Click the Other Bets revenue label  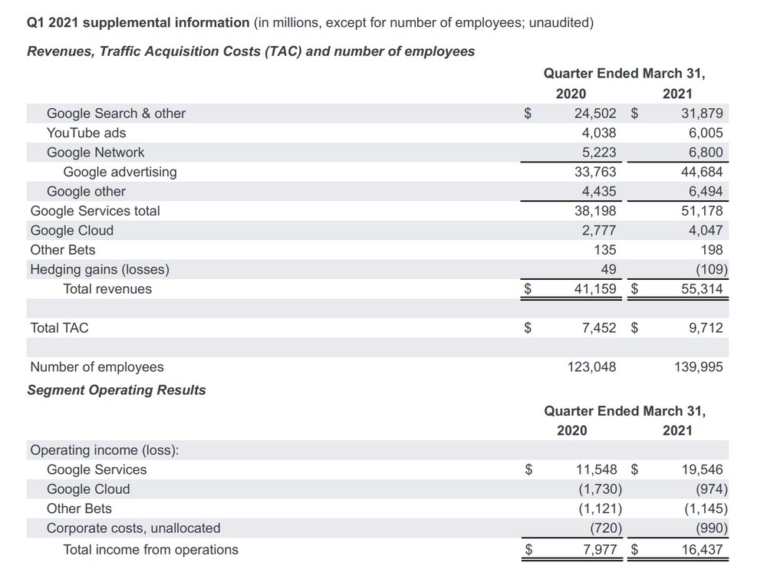point(63,250)
